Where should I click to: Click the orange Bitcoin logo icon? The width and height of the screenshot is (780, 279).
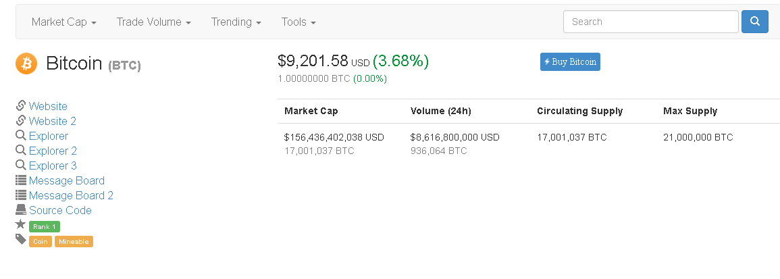pyautogui.click(x=26, y=64)
